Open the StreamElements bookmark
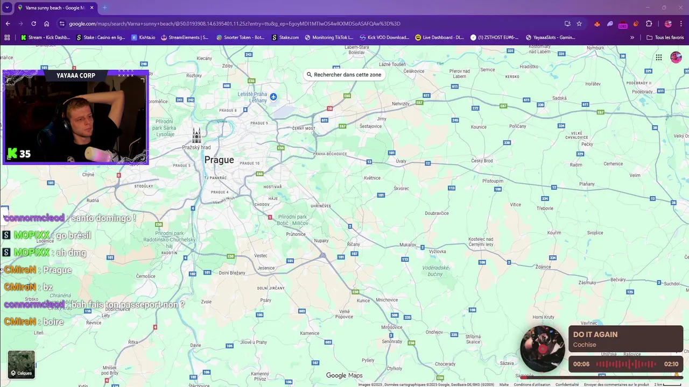 (x=185, y=38)
